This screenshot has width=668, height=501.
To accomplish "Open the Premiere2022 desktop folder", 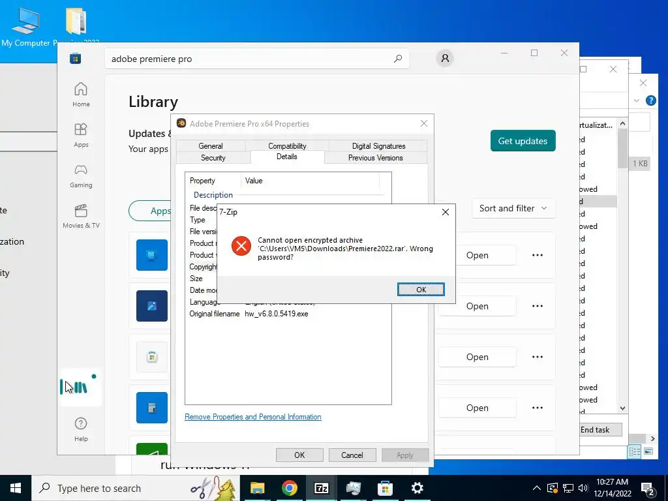I will coord(76,26).
